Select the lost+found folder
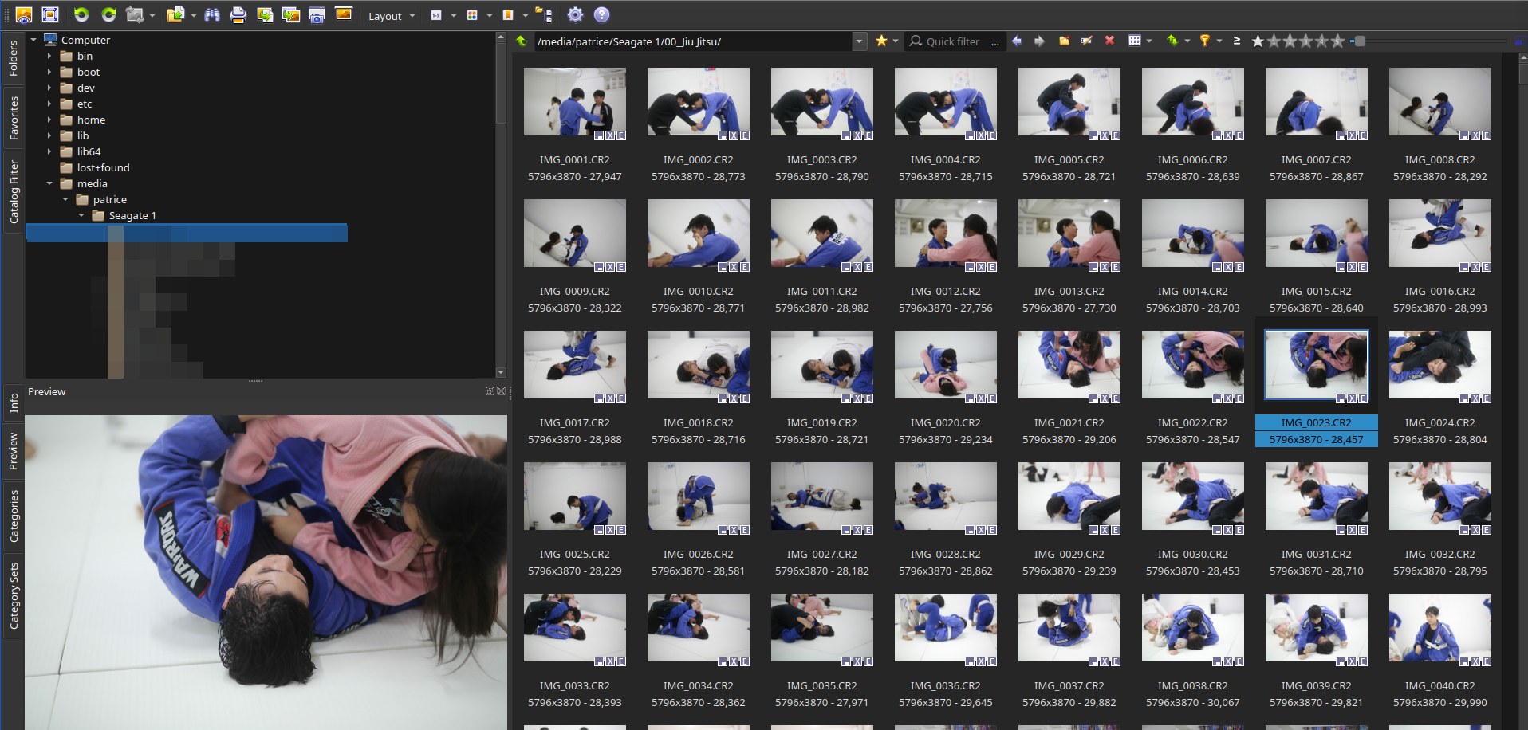 click(x=103, y=167)
